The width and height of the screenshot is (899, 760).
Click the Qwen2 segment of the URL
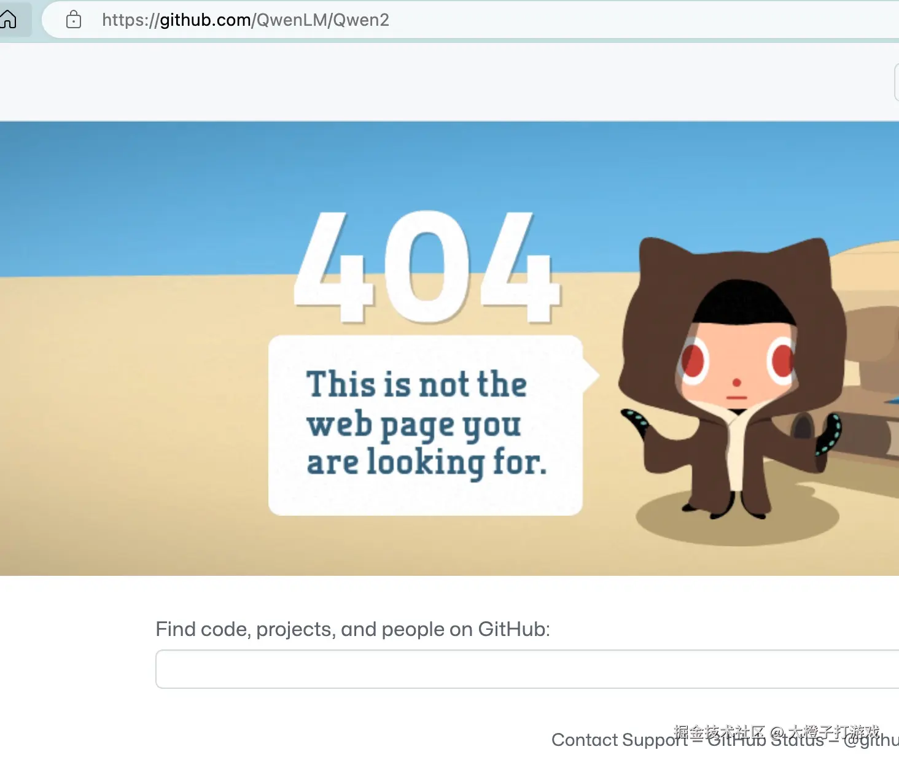click(361, 20)
